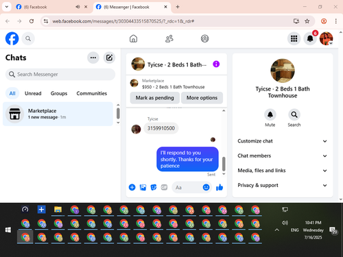Open the notification center with 20 badge
Viewport: 343px width, 257px height.
tap(333, 230)
